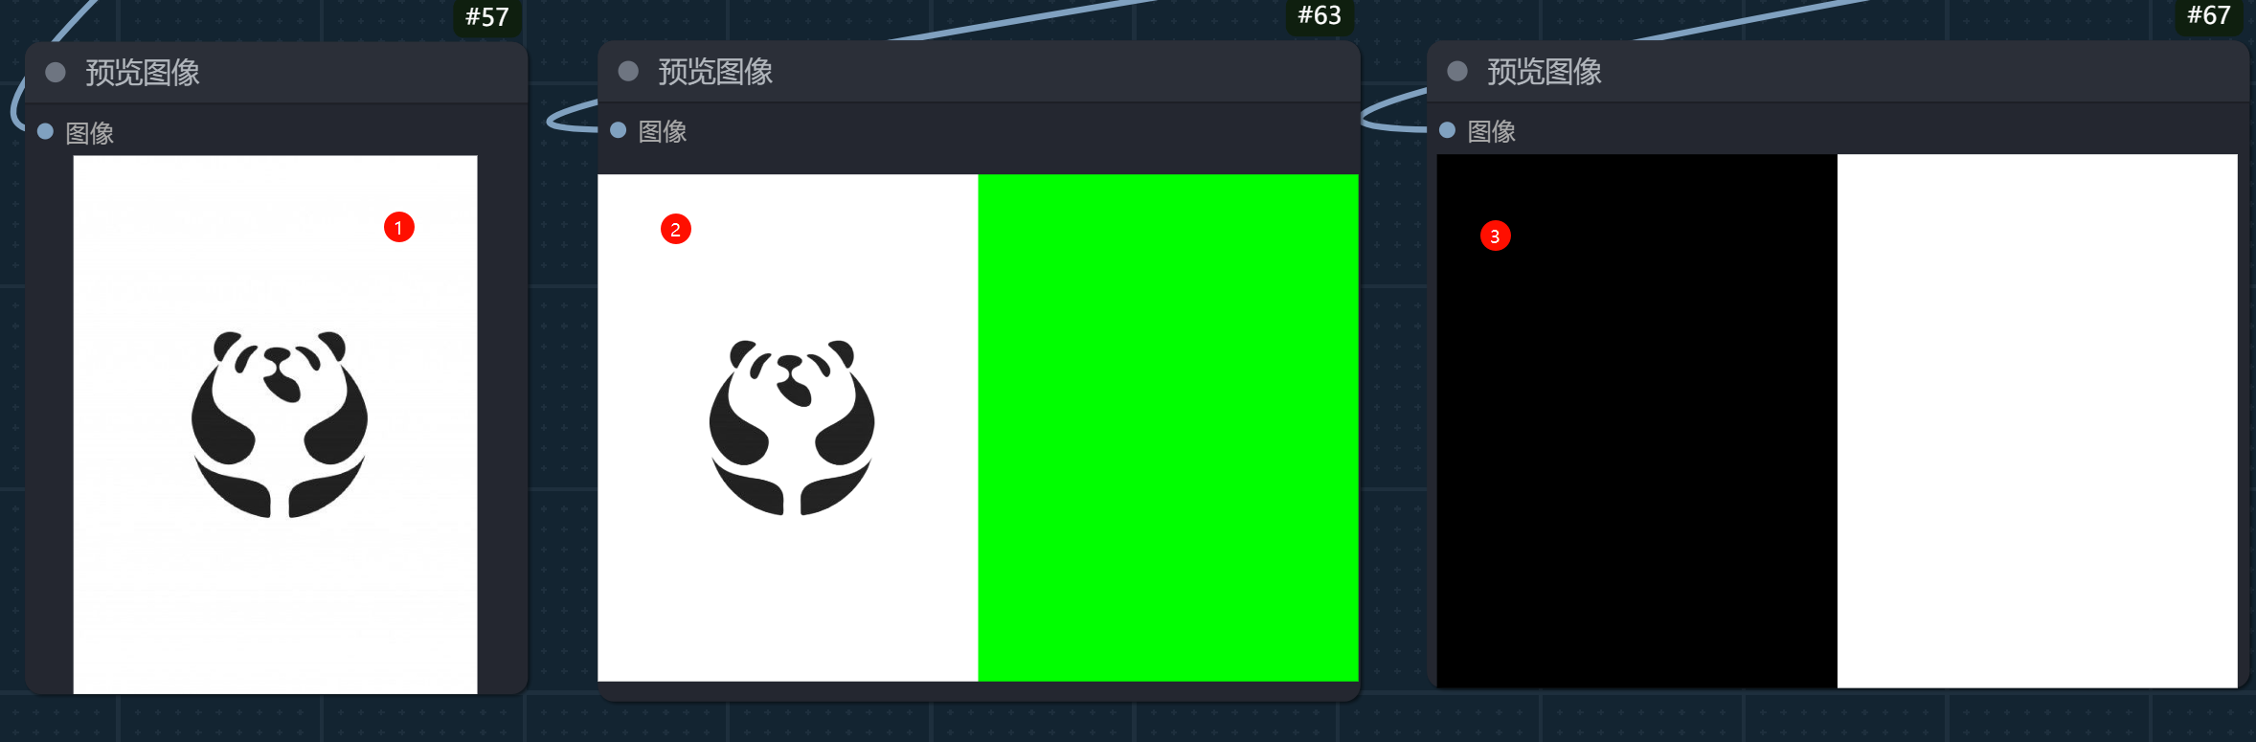Click the #63 node ID badge

click(1320, 16)
